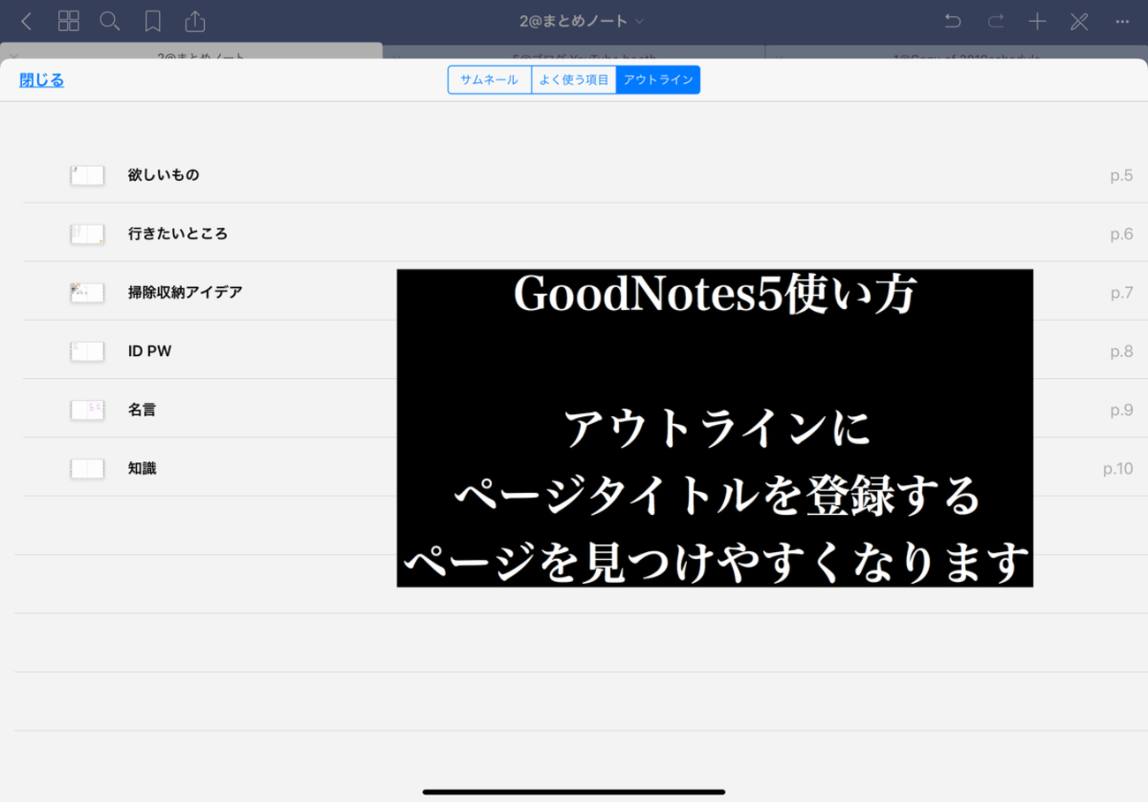1148x802 pixels.
Task: Click the redo arrow icon
Action: pyautogui.click(x=995, y=21)
